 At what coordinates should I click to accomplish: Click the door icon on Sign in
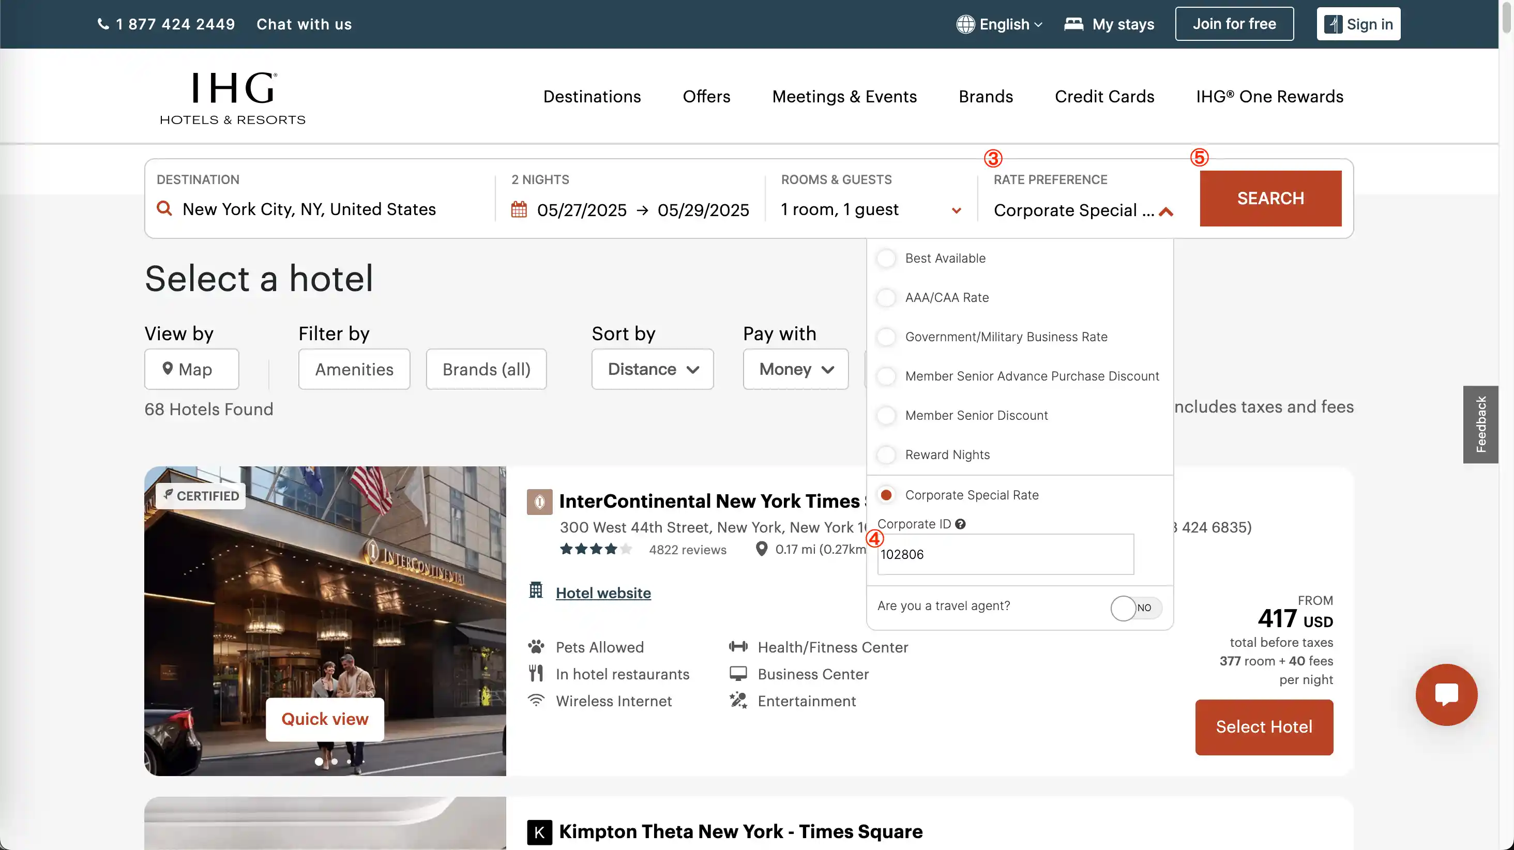tap(1333, 24)
